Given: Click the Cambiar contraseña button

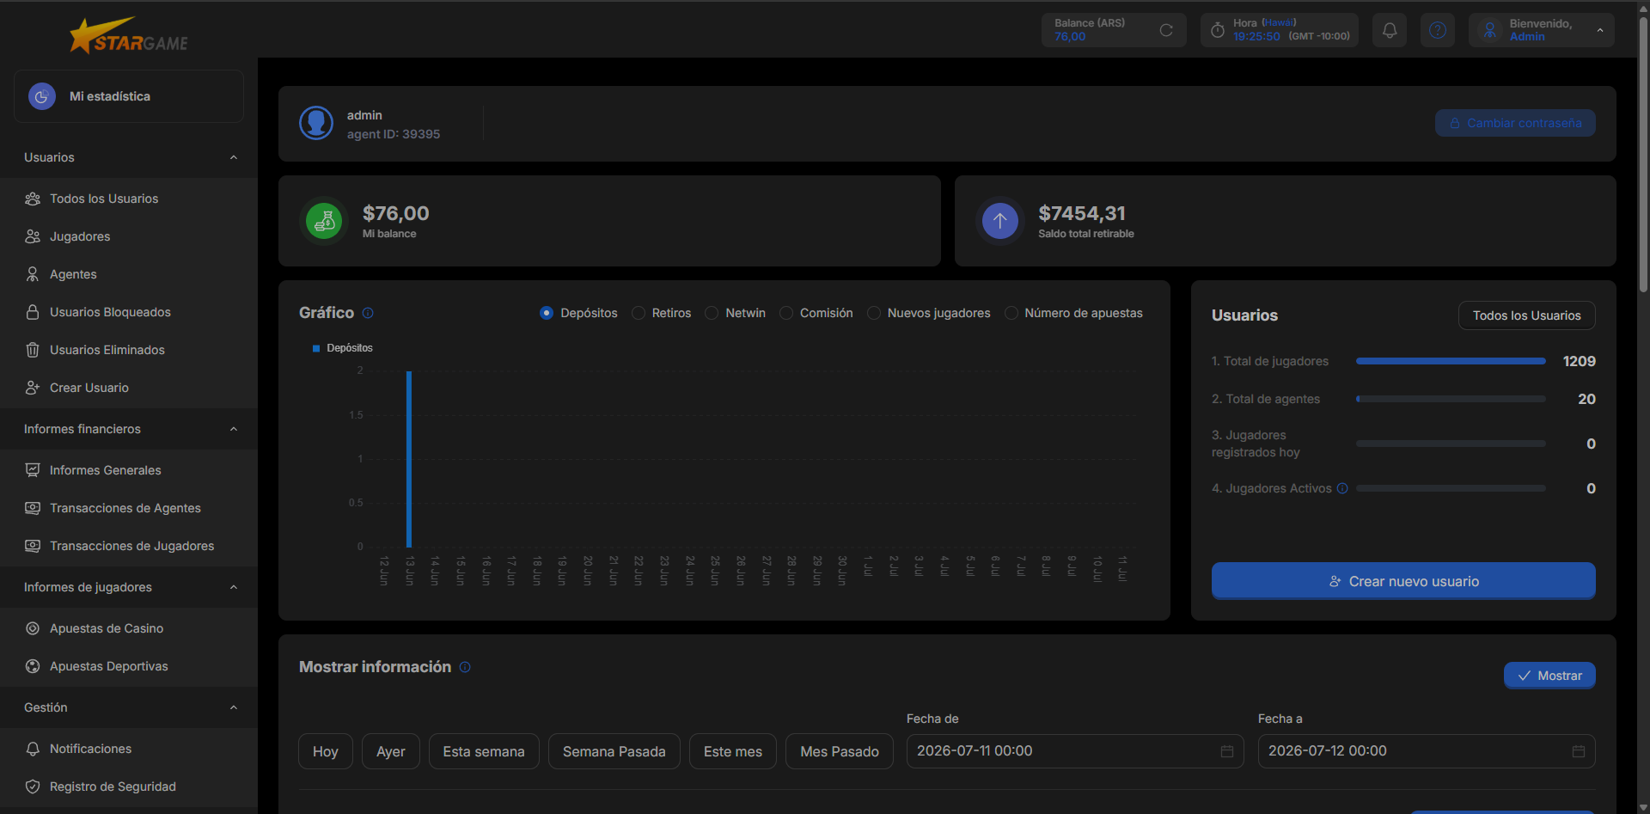Looking at the screenshot, I should (x=1515, y=123).
